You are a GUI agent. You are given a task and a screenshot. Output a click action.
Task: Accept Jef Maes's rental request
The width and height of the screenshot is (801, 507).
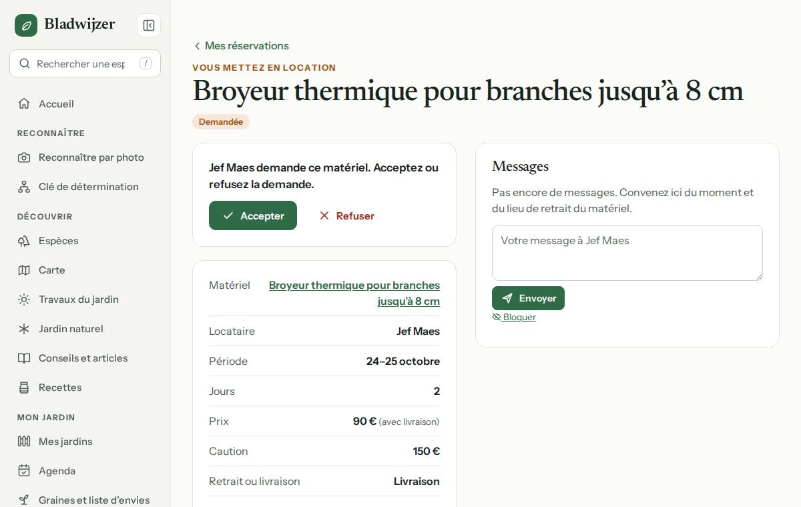pos(253,215)
